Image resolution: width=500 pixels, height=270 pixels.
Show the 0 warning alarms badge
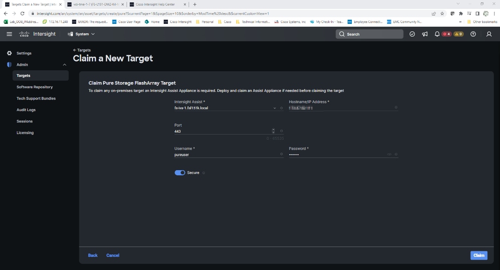coord(459,34)
